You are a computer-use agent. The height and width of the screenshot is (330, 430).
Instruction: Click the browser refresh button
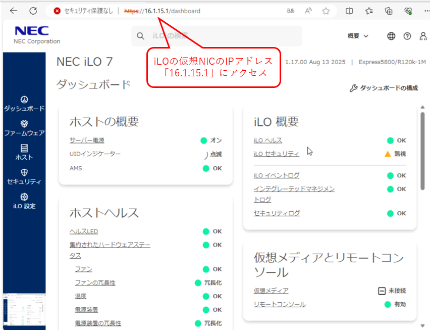pyautogui.click(x=33, y=11)
